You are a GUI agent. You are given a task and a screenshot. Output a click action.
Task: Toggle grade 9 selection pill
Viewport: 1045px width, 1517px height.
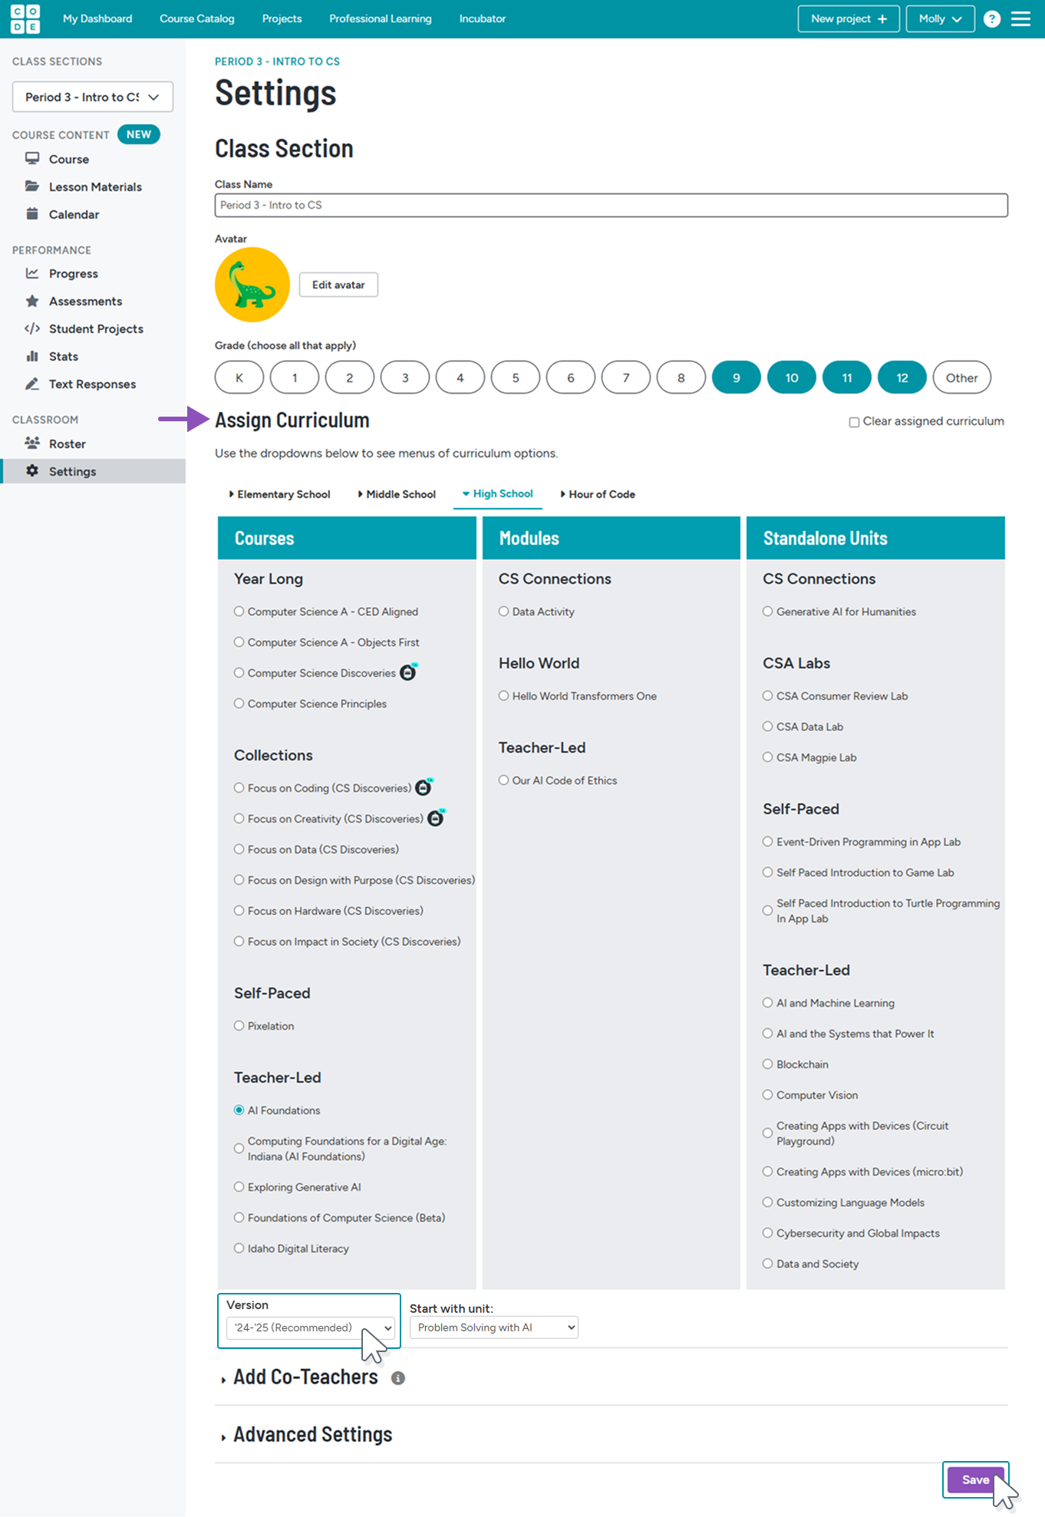tap(736, 378)
